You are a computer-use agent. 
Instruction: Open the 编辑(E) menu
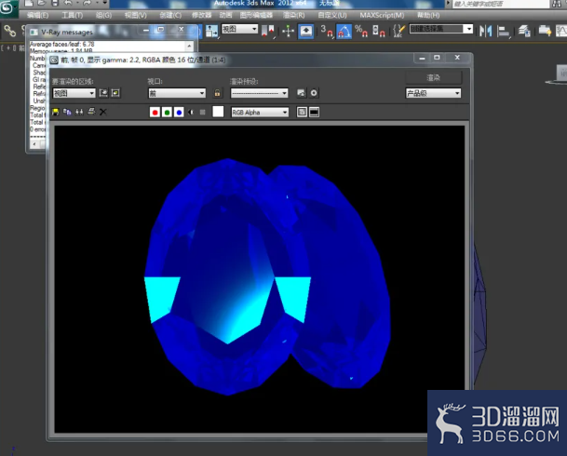37,15
